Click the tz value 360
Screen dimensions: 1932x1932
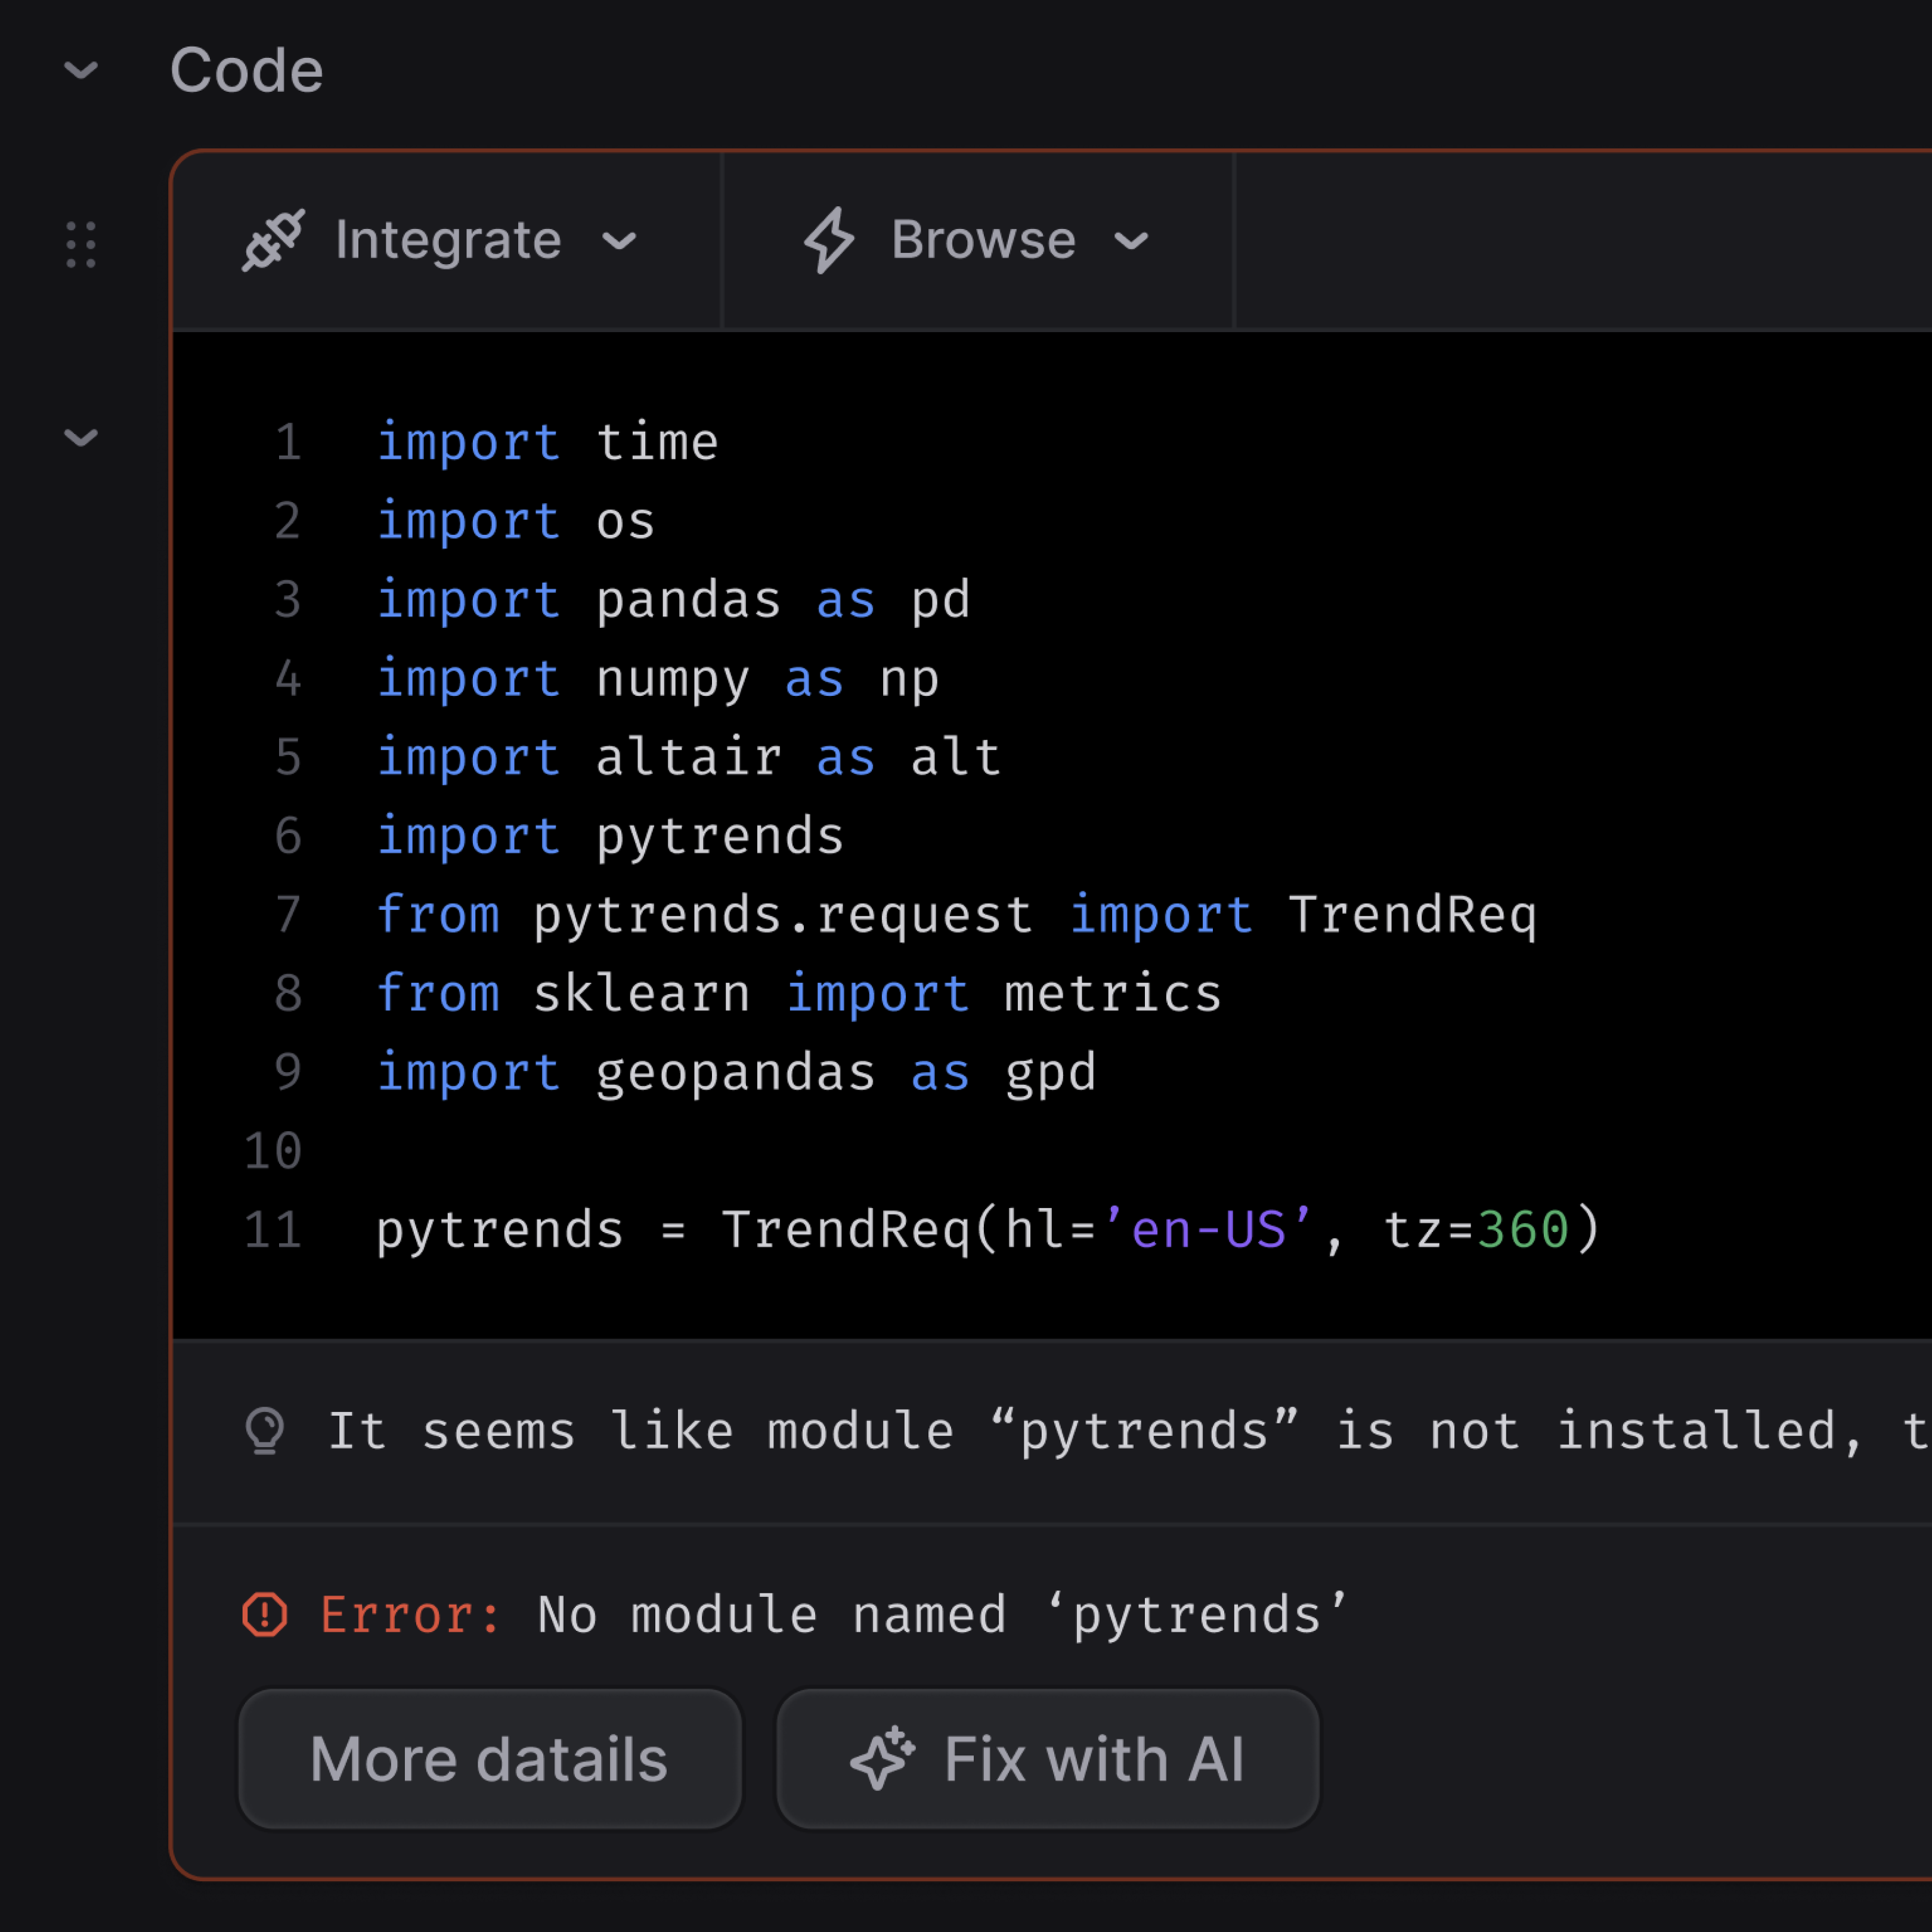(x=1523, y=1230)
